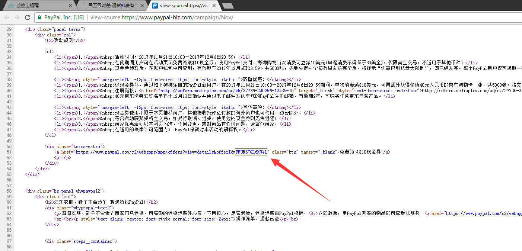Click the PayPal保留对本活动的解释权 line

[x=155, y=129]
